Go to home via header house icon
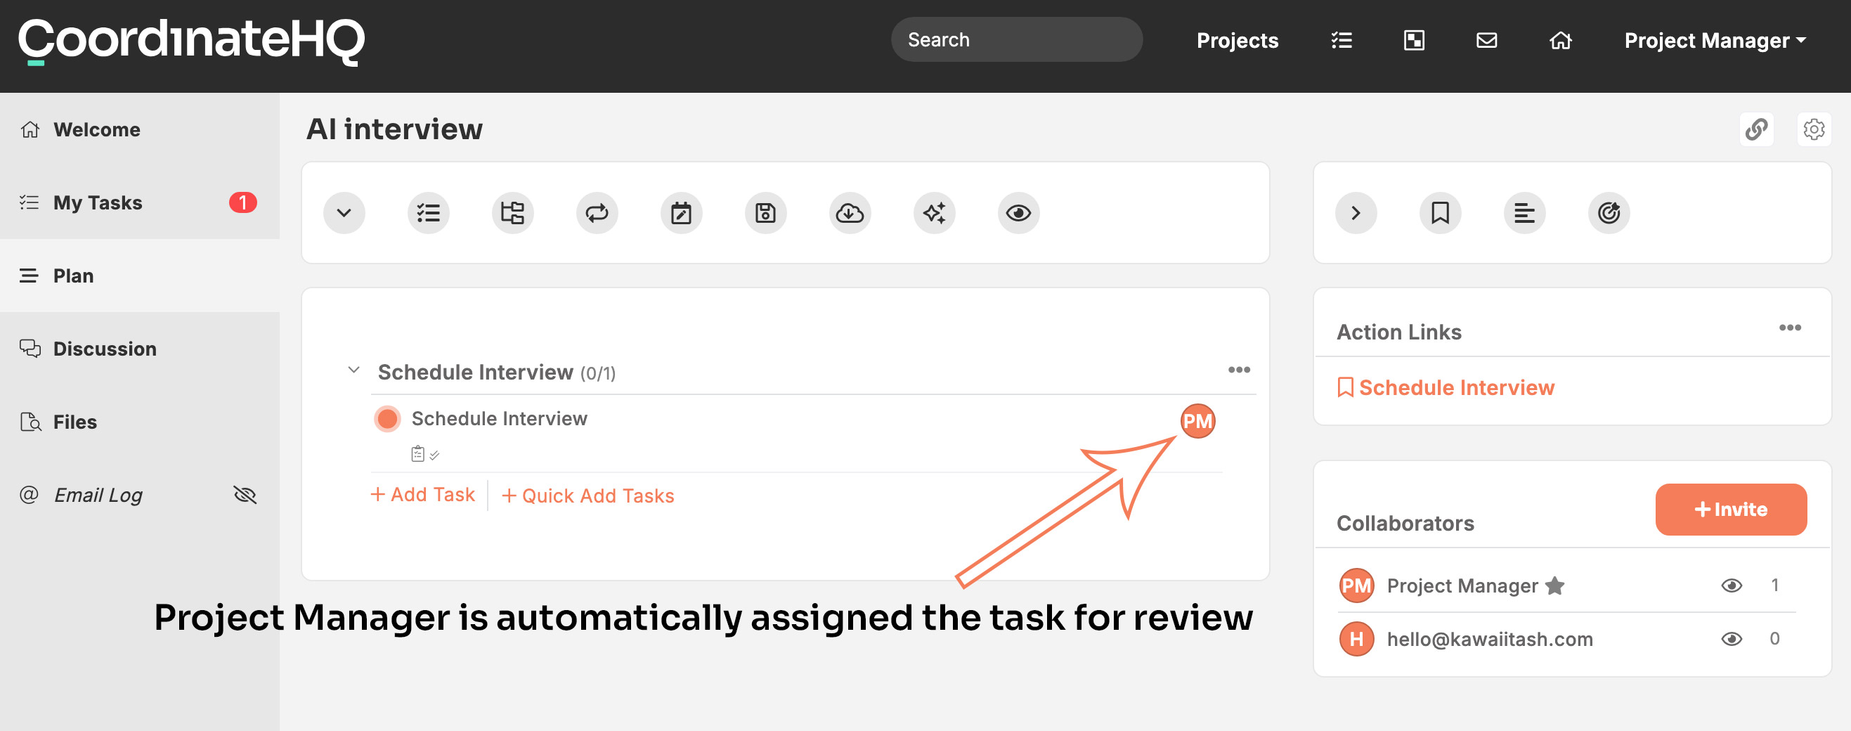 pos(1560,40)
